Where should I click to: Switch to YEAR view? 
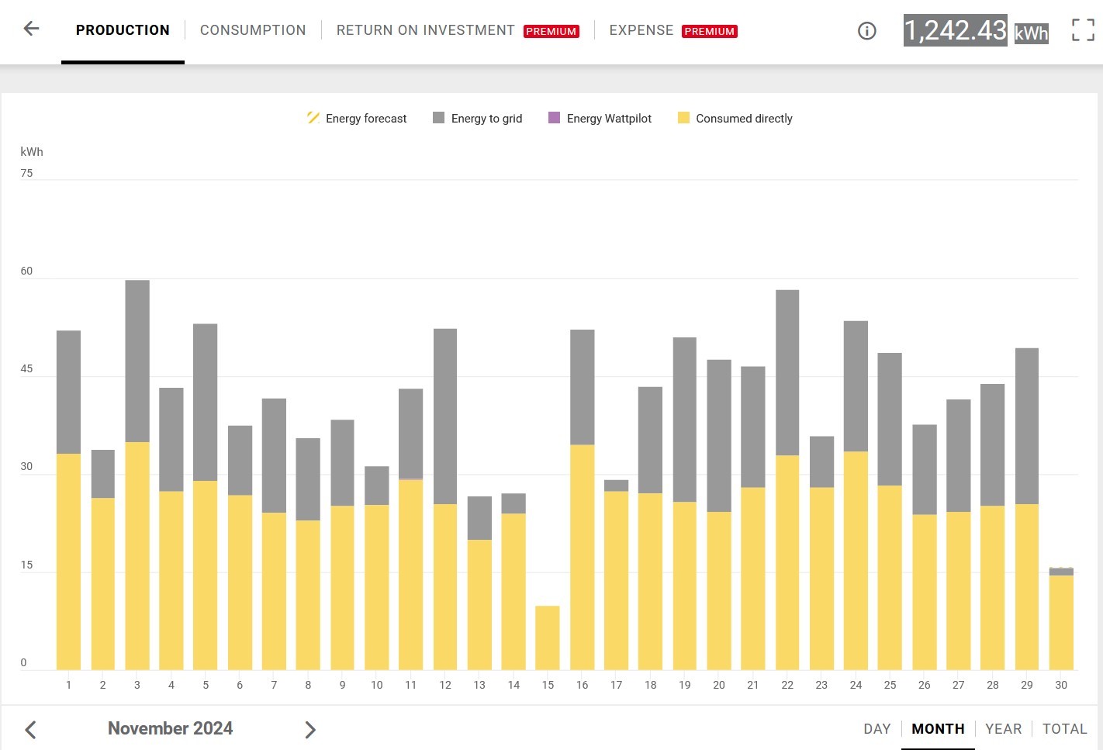(1003, 729)
